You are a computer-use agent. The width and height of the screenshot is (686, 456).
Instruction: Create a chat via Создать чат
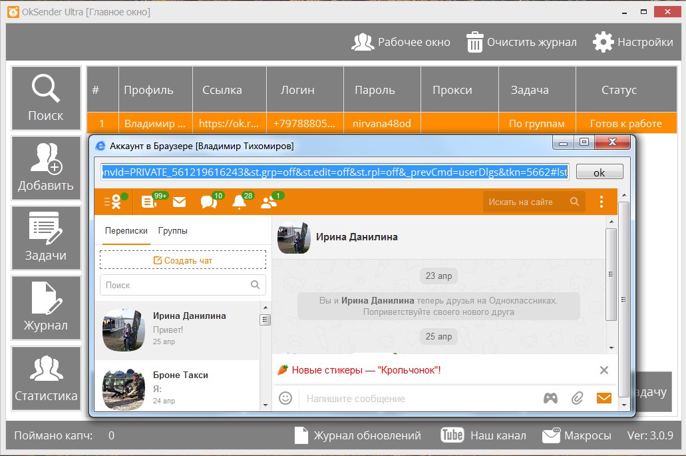tap(182, 259)
